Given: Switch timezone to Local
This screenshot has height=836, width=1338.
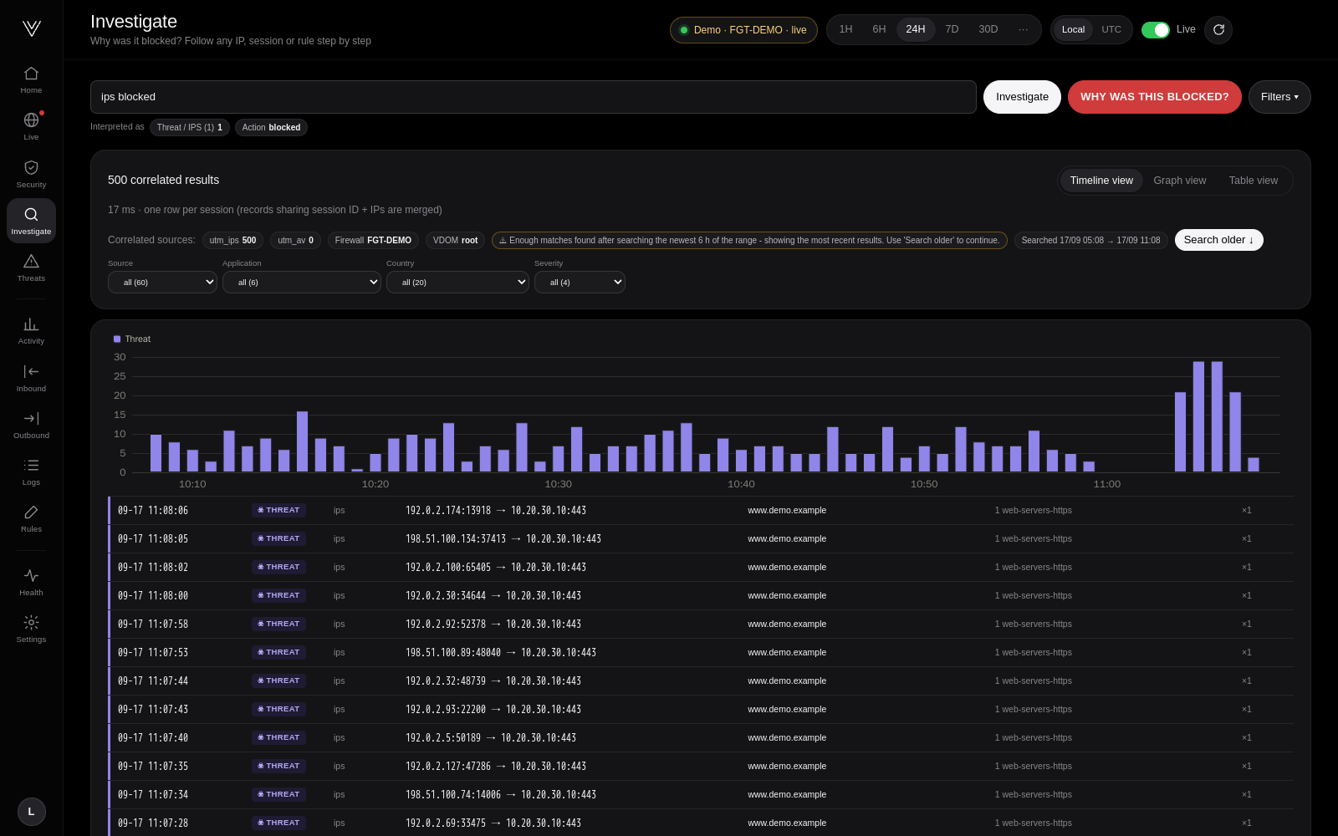Looking at the screenshot, I should point(1073,29).
